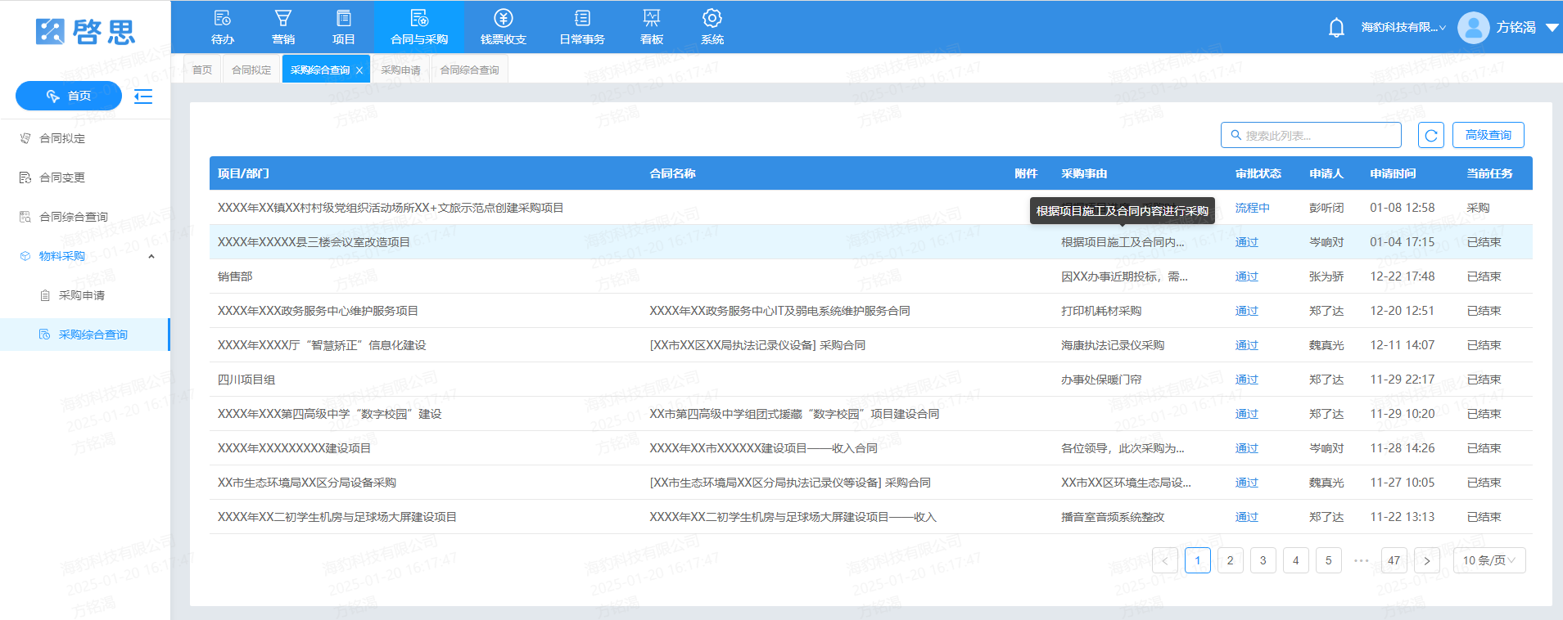Close the 采购综合查询 tab

[x=359, y=70]
